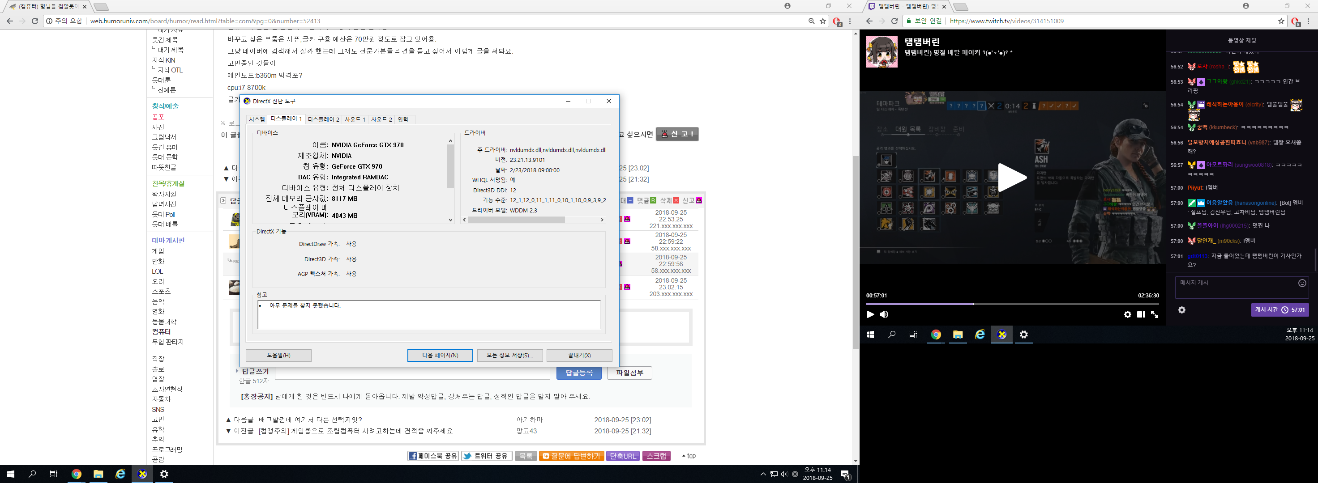
Task: Open 프로그래밍 board in sidebar
Action: 167,450
